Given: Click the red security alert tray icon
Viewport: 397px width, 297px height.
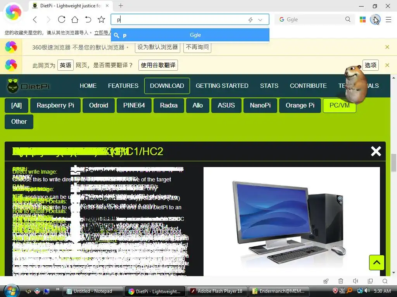Looking at the screenshot, I should point(335,291).
